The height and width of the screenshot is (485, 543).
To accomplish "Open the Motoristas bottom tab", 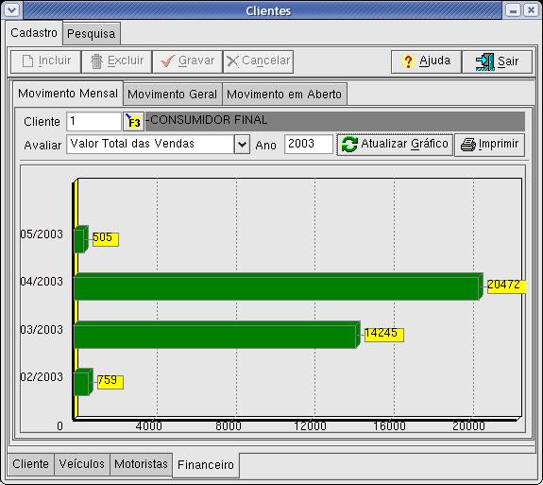I will tap(141, 464).
